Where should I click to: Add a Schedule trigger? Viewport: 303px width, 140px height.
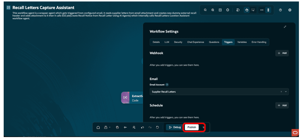point(282,105)
